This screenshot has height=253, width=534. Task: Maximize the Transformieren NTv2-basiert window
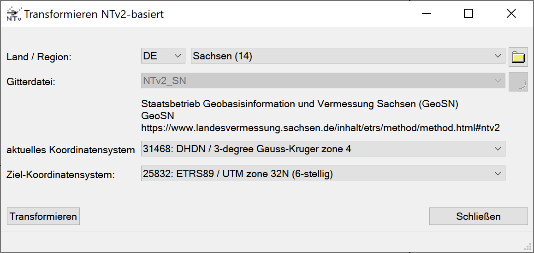[469, 14]
